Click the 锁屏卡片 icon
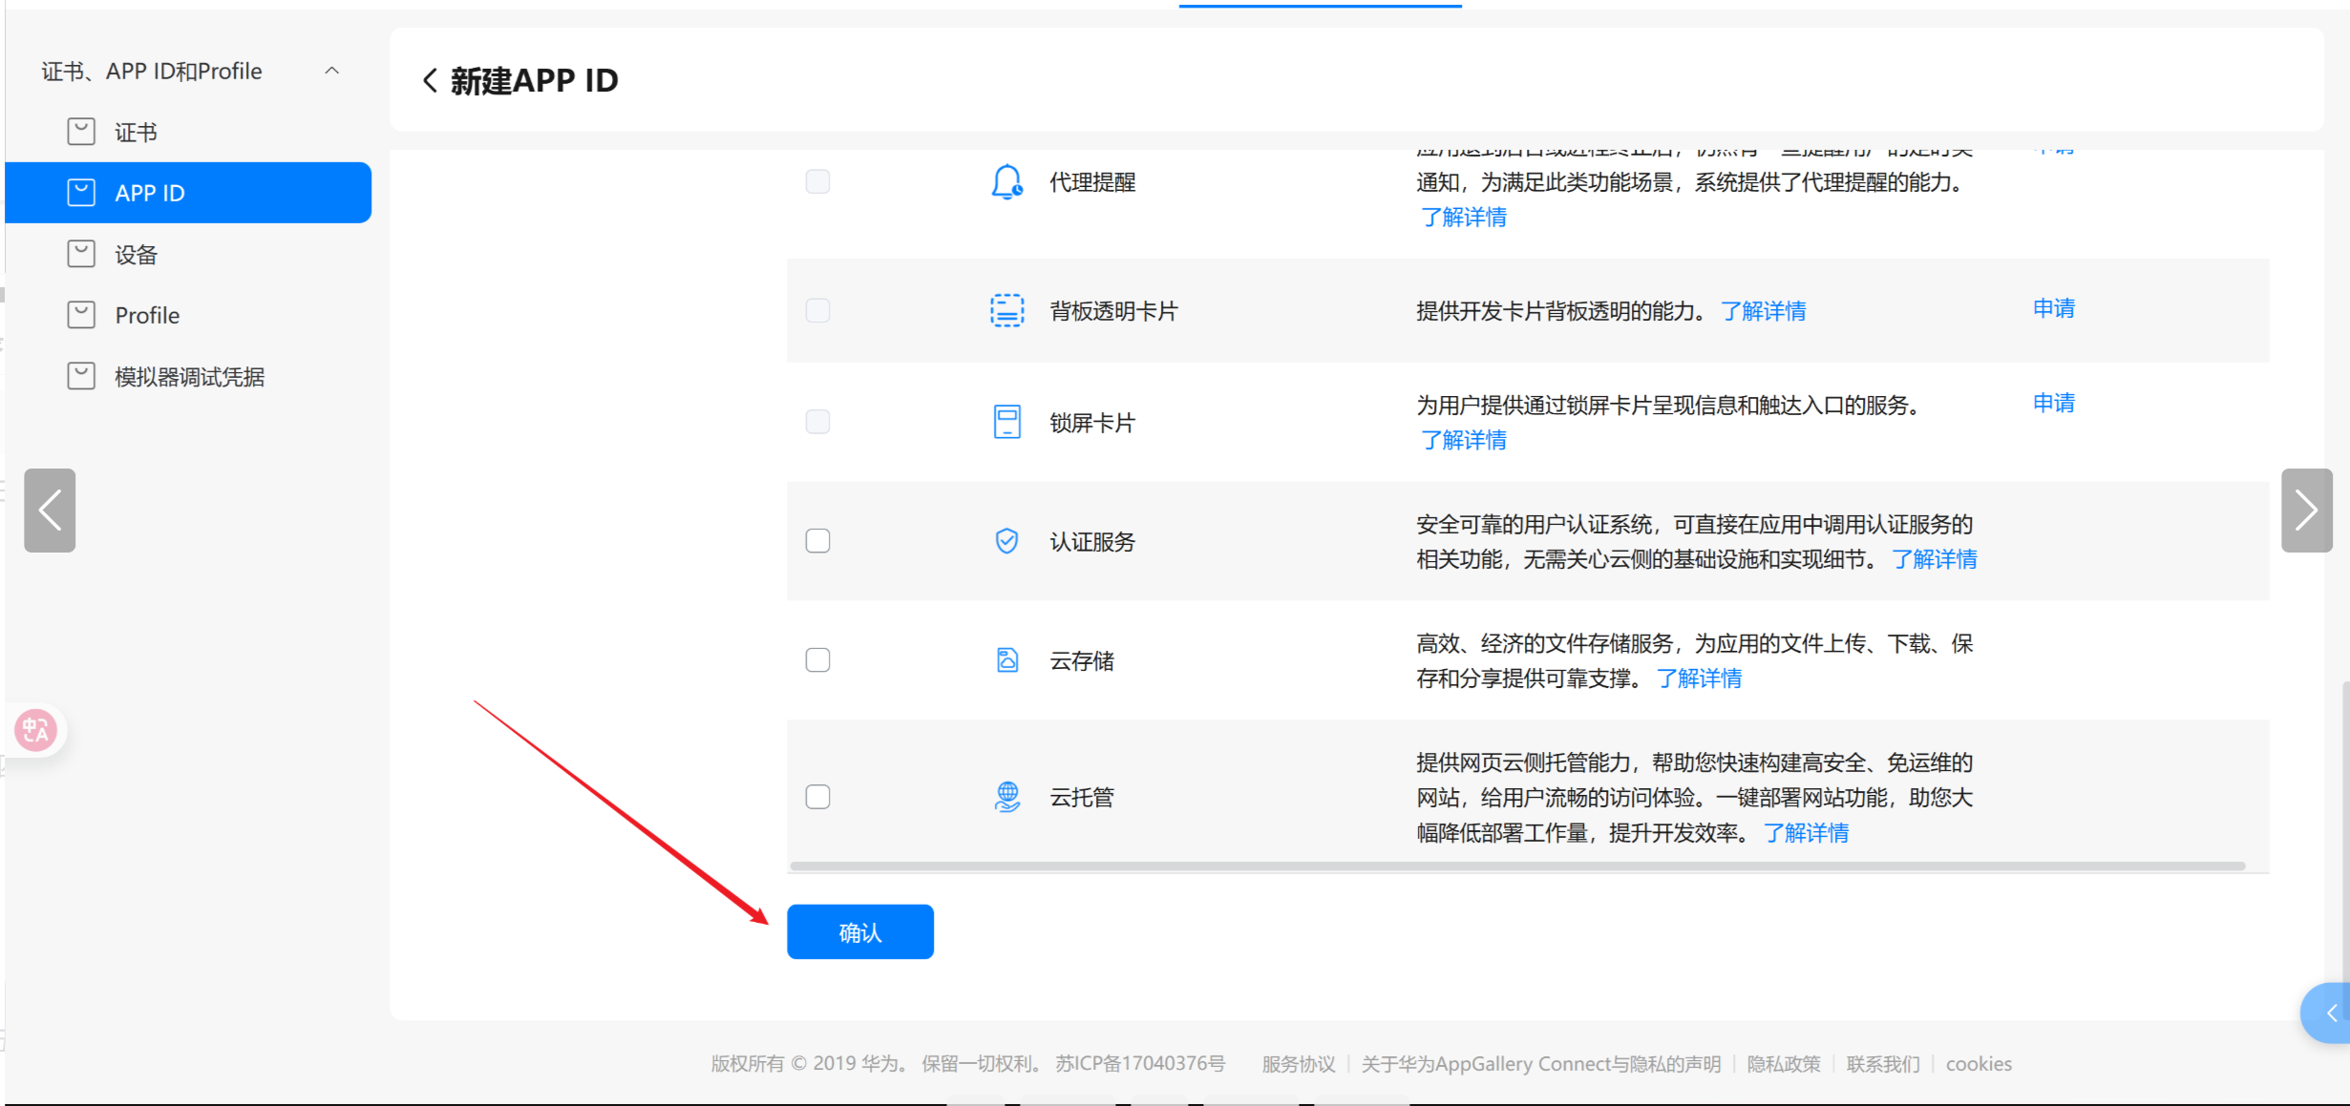The image size is (2350, 1106). [x=1006, y=422]
